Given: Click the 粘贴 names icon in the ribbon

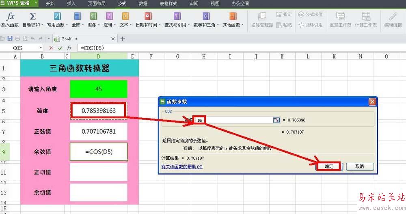Looking at the screenshot, I should (279, 25).
